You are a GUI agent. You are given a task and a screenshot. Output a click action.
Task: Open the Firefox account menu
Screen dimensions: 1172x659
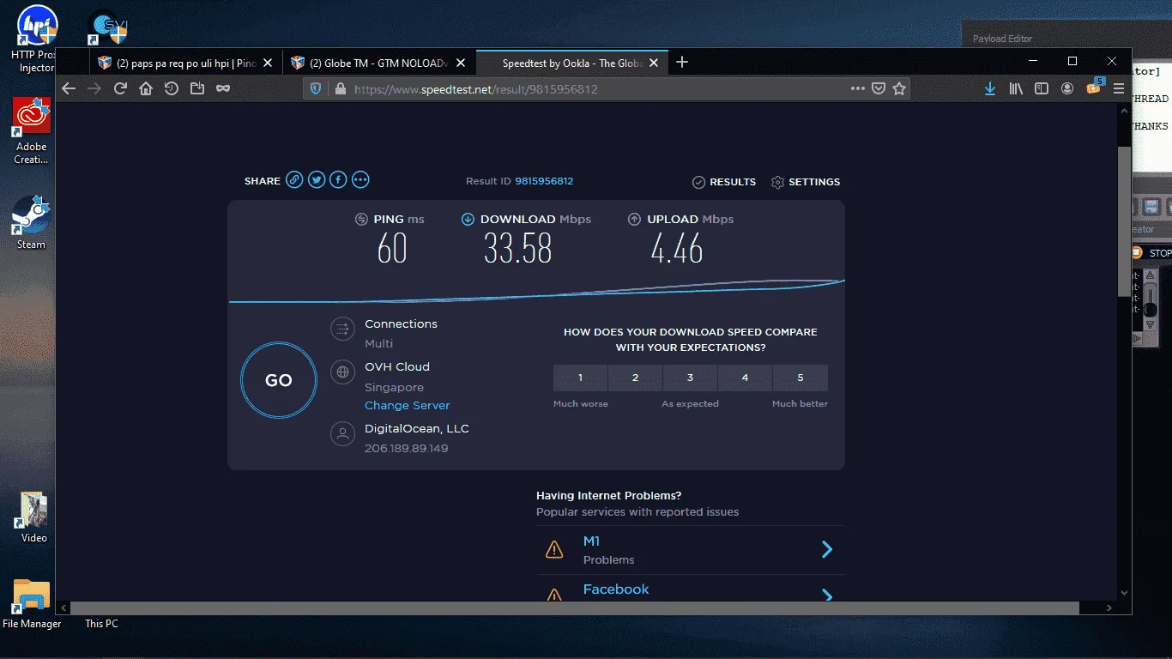click(1067, 88)
